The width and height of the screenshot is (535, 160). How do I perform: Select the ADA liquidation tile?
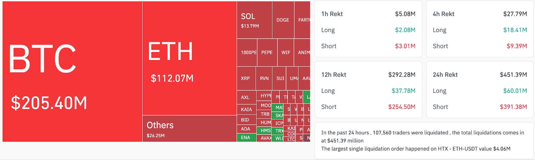click(x=246, y=129)
